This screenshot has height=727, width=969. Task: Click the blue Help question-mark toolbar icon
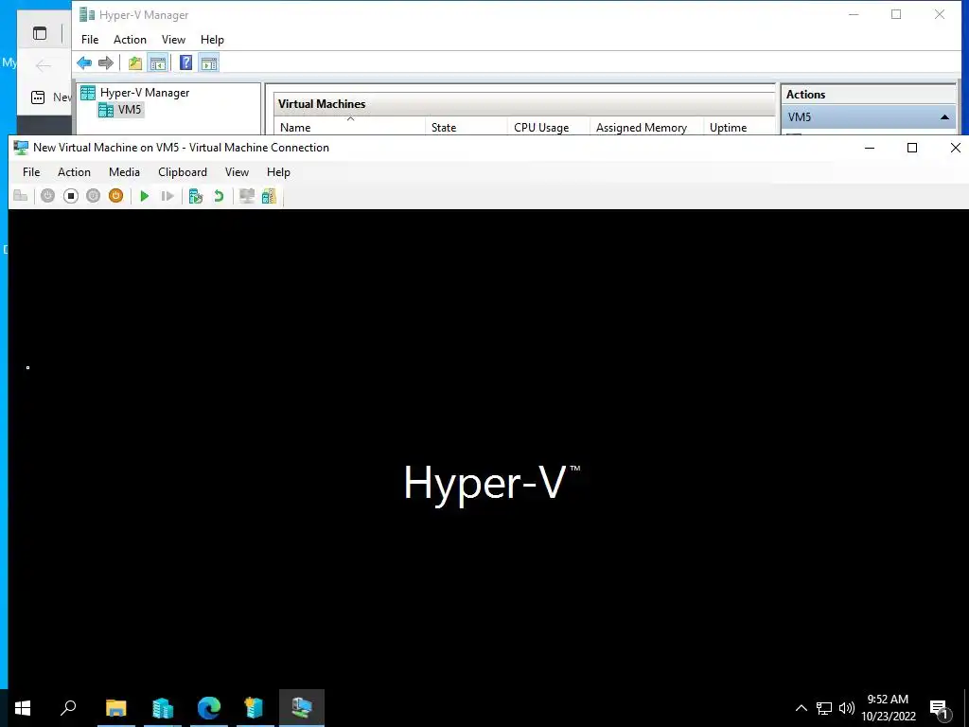click(x=185, y=63)
